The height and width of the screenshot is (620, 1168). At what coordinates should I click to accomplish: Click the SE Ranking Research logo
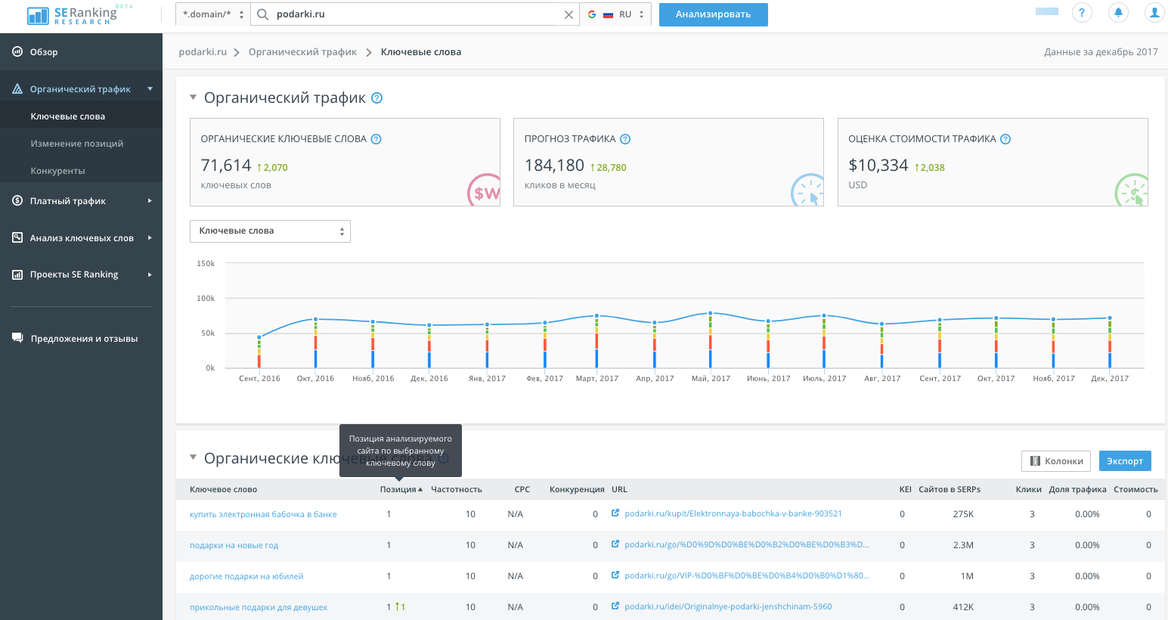[x=79, y=14]
